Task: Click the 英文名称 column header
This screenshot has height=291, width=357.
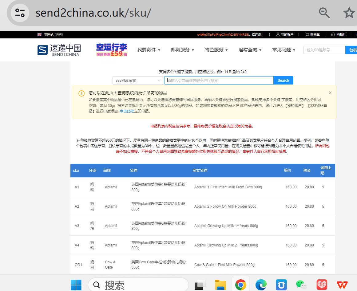Action: tap(200, 171)
